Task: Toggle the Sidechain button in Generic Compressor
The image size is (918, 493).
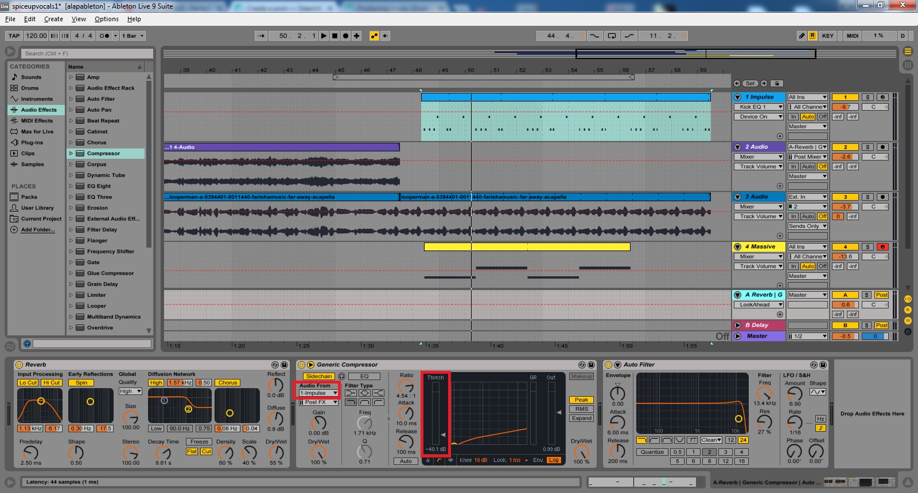Action: tap(318, 377)
